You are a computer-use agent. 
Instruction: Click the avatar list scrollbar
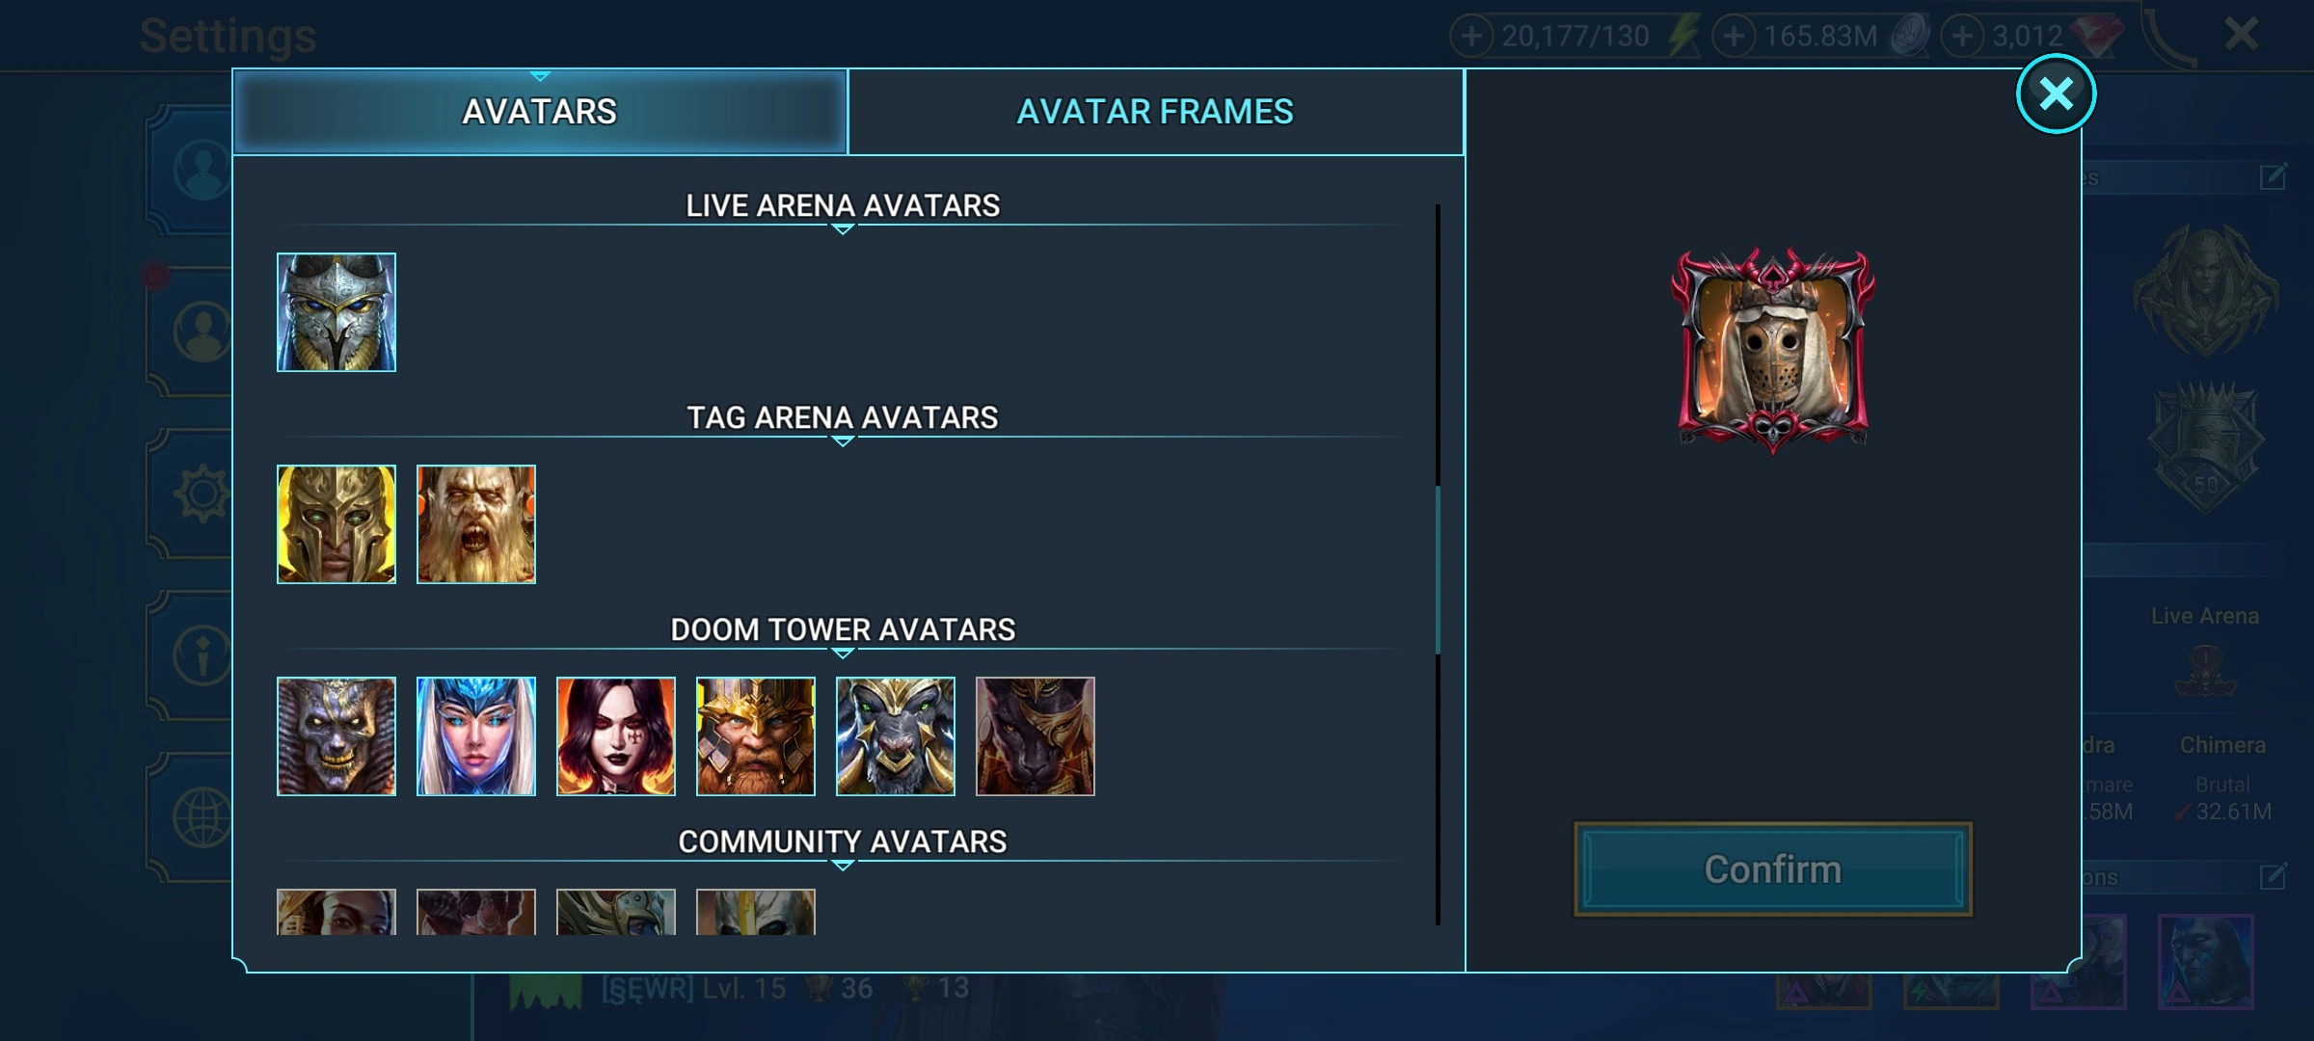point(1438,569)
